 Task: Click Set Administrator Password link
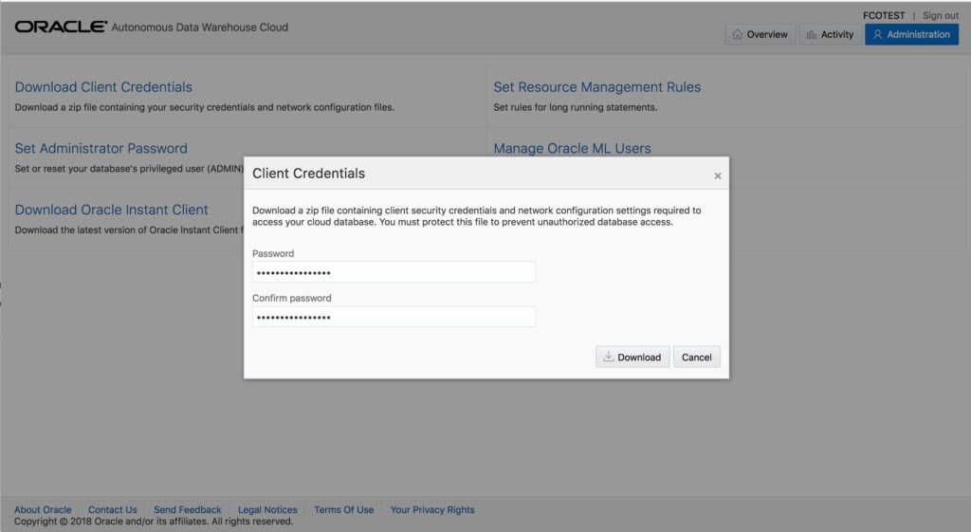(x=101, y=149)
